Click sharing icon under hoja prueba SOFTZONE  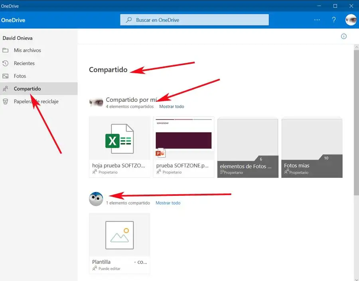pos(95,172)
